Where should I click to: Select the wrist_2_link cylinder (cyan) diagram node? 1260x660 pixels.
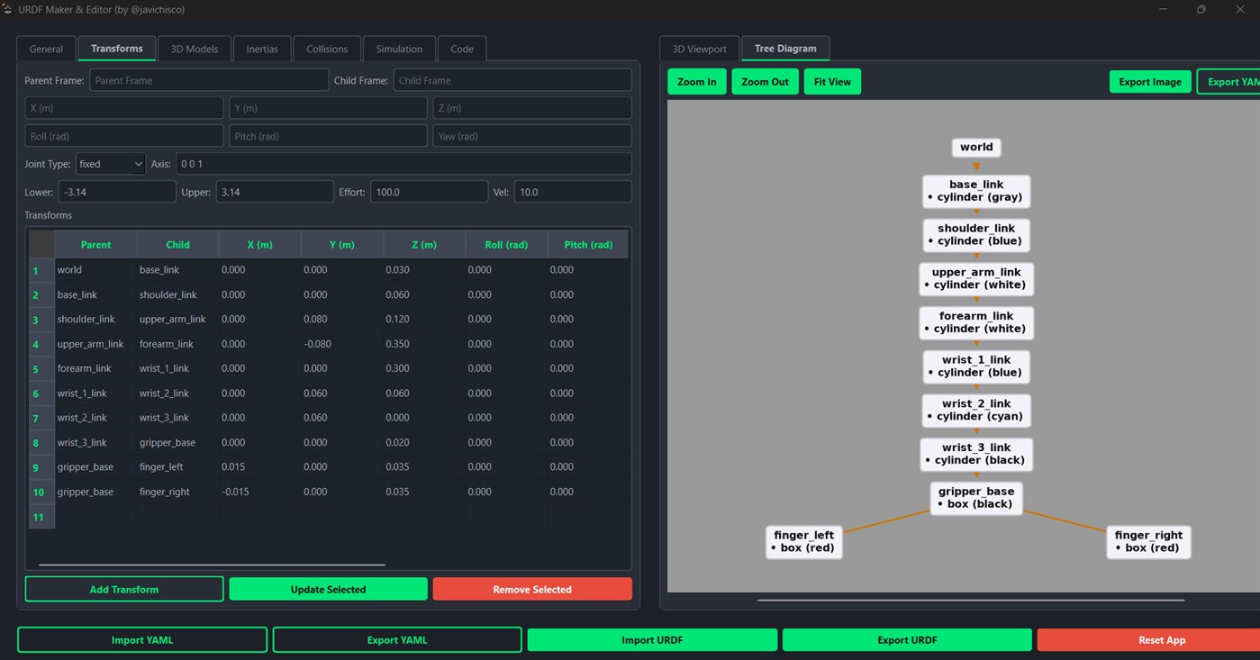[x=976, y=410]
